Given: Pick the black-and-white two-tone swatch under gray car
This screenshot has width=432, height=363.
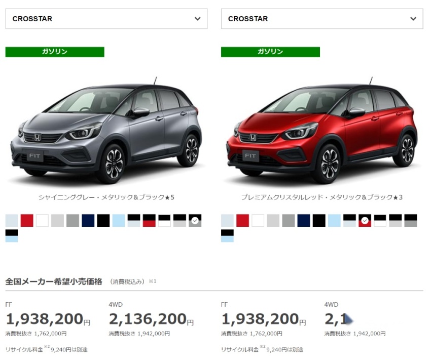Looking at the screenshot, I should pos(164,221).
